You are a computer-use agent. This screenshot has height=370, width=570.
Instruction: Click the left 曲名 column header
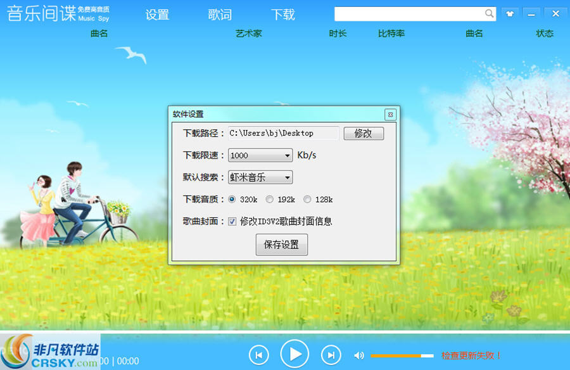(99, 34)
